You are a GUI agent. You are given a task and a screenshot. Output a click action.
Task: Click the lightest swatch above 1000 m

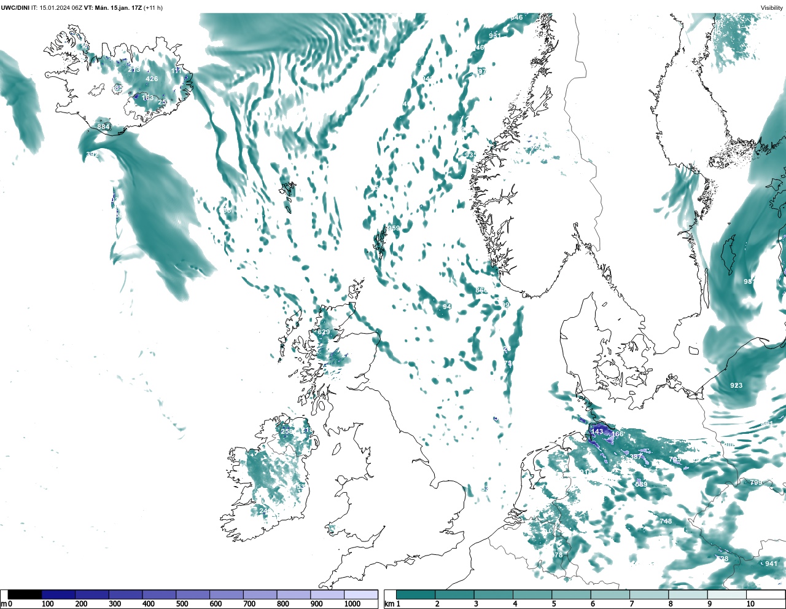coord(360,595)
